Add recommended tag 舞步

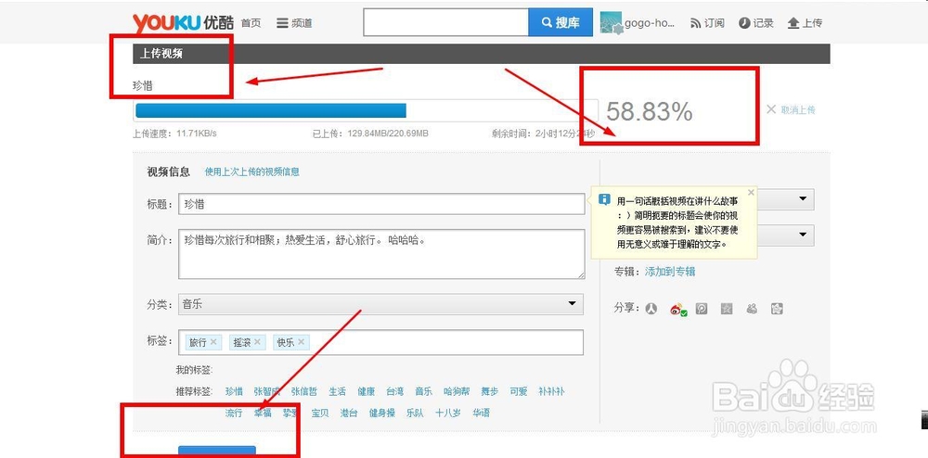coord(489,392)
